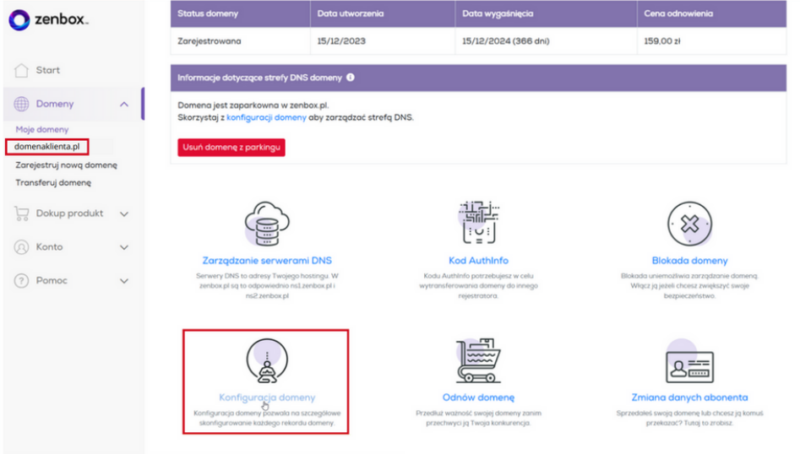Select Transferuj domenę in sidebar

(53, 182)
